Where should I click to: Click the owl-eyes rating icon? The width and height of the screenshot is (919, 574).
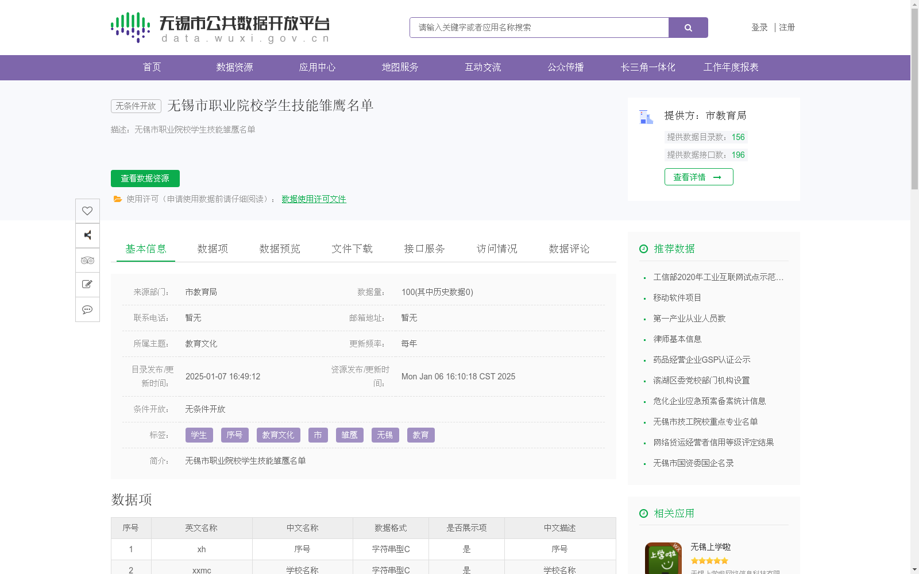click(87, 260)
